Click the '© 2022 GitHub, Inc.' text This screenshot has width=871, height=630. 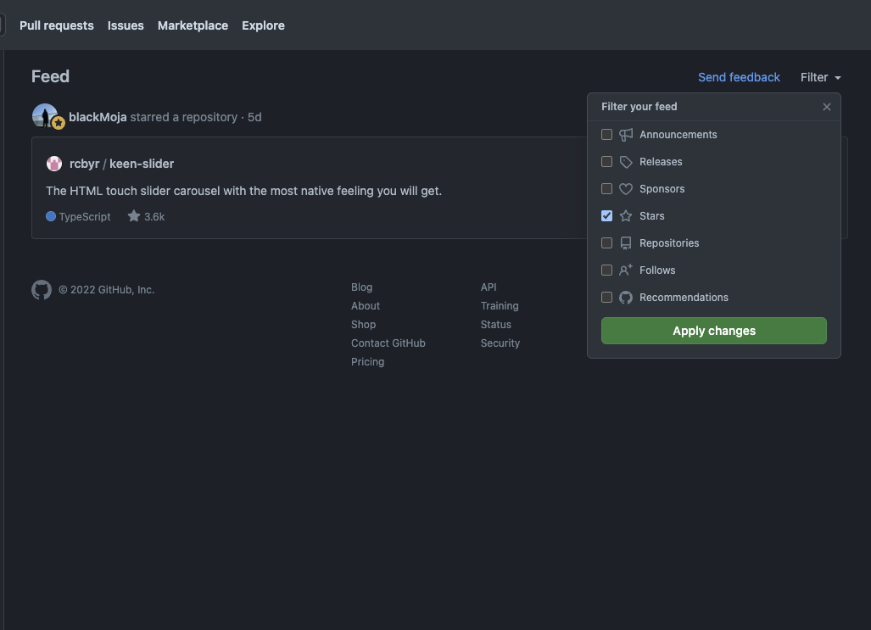coord(107,289)
